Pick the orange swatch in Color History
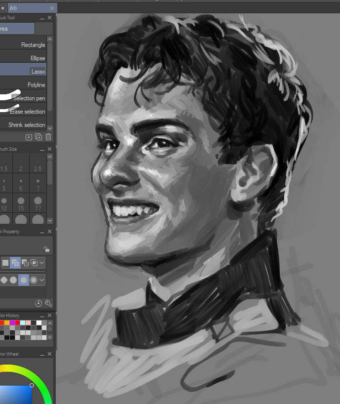 [7, 323]
